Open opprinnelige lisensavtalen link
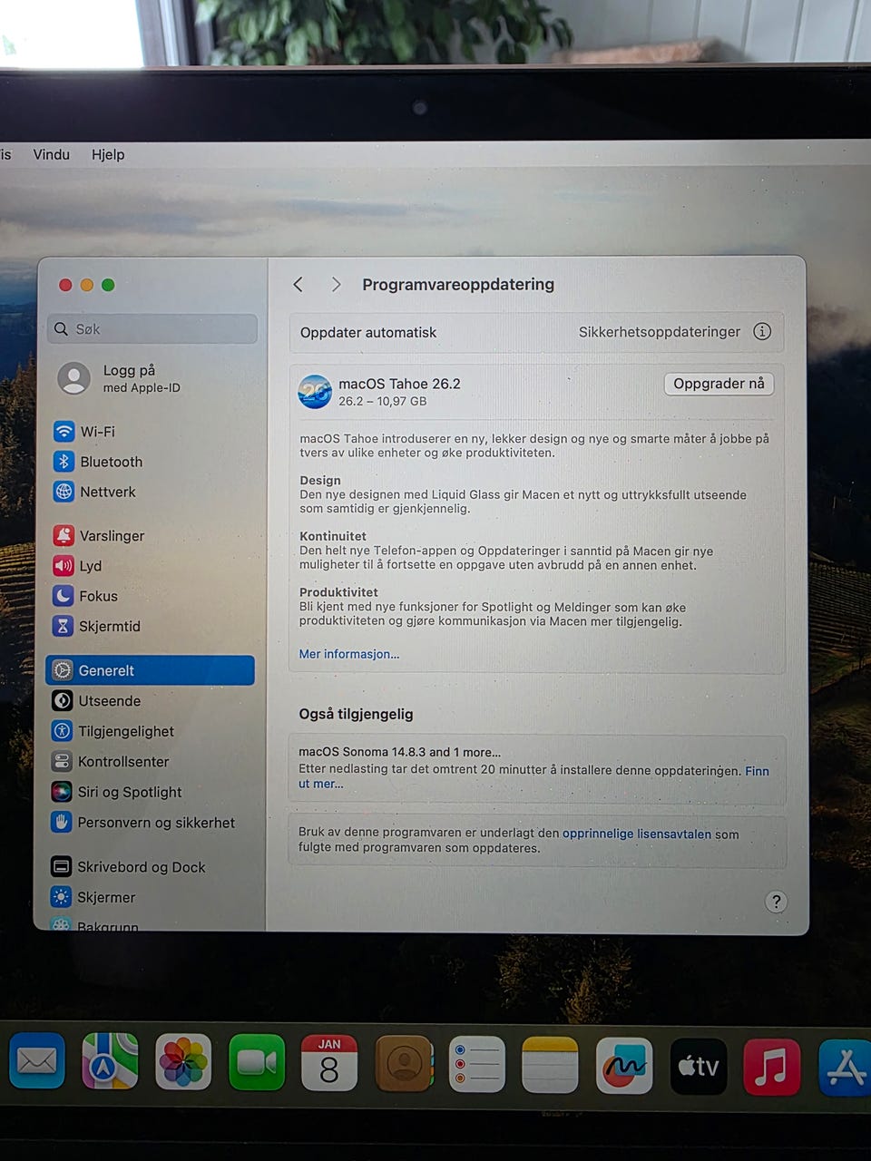 coord(637,834)
